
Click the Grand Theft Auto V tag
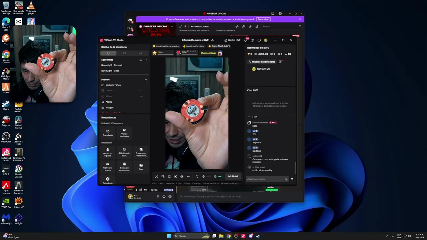point(219,46)
